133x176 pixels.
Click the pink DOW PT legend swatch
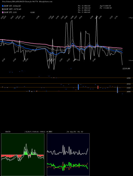3,12
